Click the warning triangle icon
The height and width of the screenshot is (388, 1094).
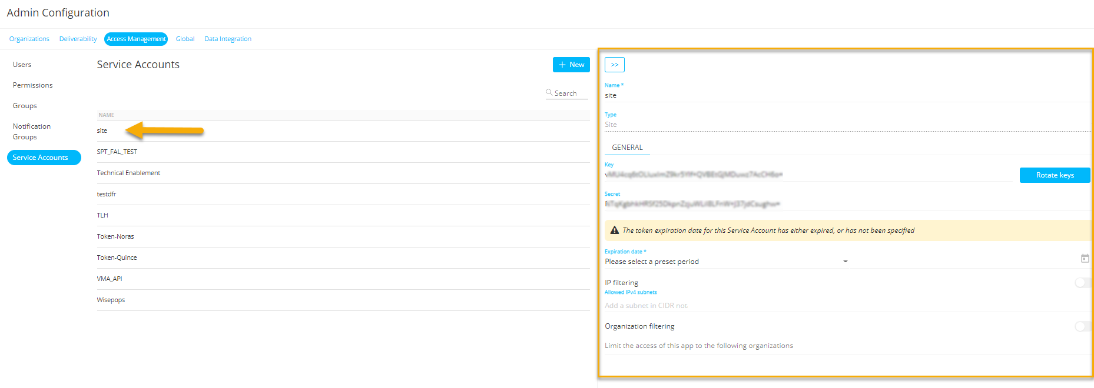(615, 230)
